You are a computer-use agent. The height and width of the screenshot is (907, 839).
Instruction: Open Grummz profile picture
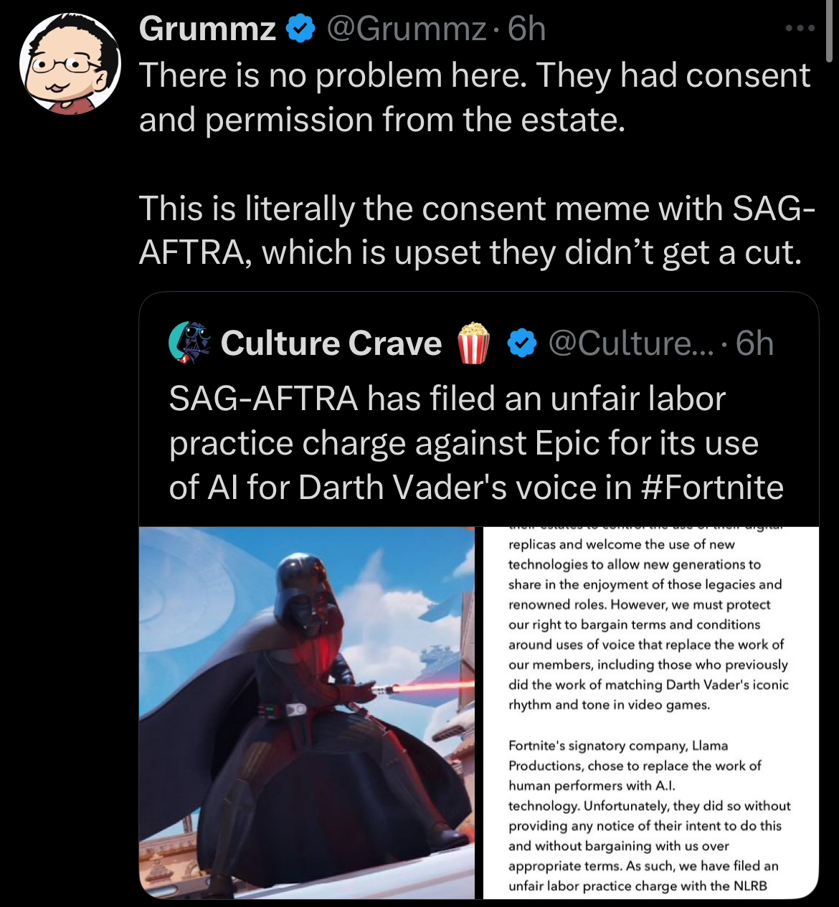70,63
